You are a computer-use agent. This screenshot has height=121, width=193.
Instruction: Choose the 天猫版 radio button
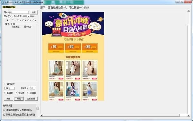click(28, 93)
